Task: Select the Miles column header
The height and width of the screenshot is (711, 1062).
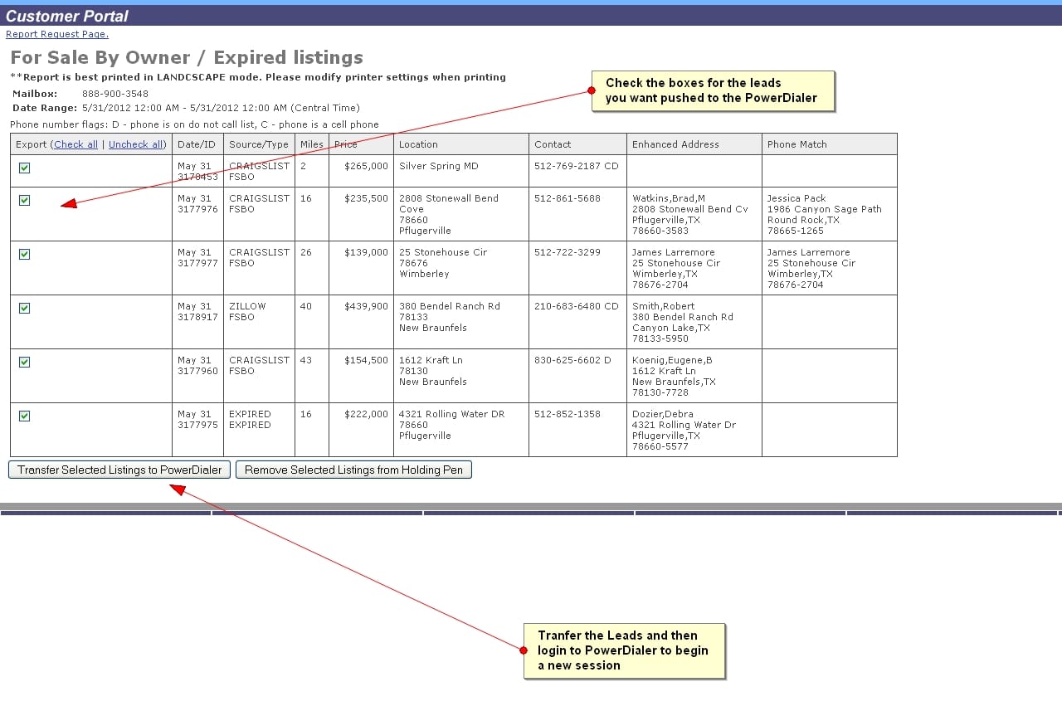Action: 311,144
